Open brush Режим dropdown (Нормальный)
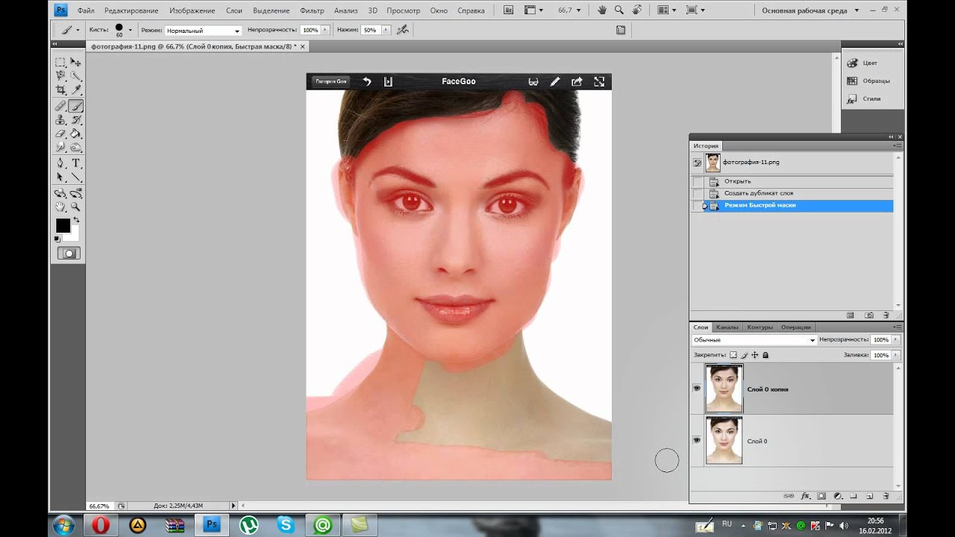The width and height of the screenshot is (955, 537). 203,31
